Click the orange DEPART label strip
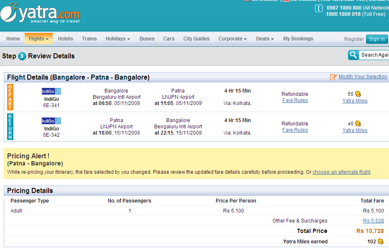The height and width of the screenshot is (250, 389). click(x=10, y=97)
